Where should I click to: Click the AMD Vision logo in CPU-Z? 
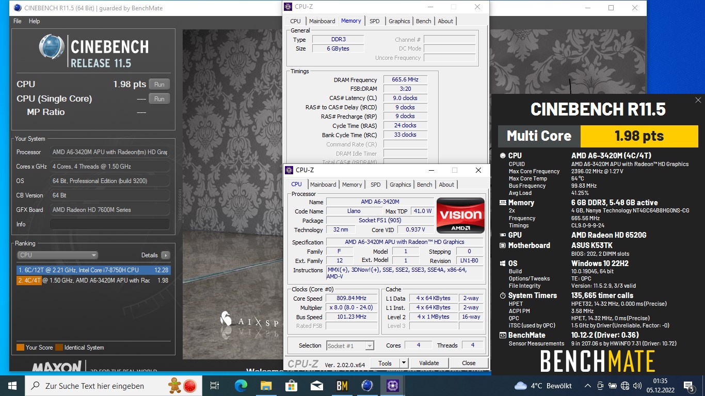460,215
